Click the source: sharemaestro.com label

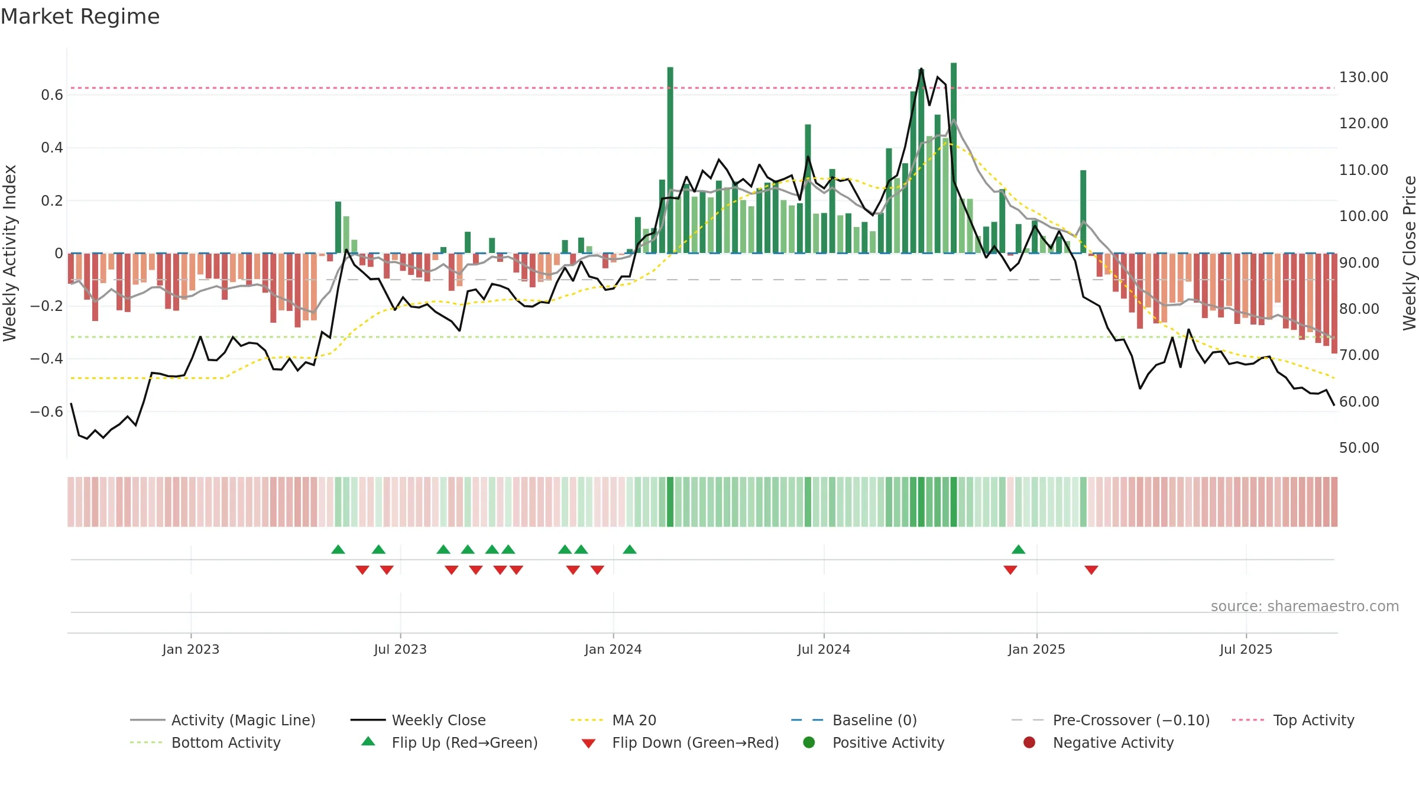pos(1305,606)
